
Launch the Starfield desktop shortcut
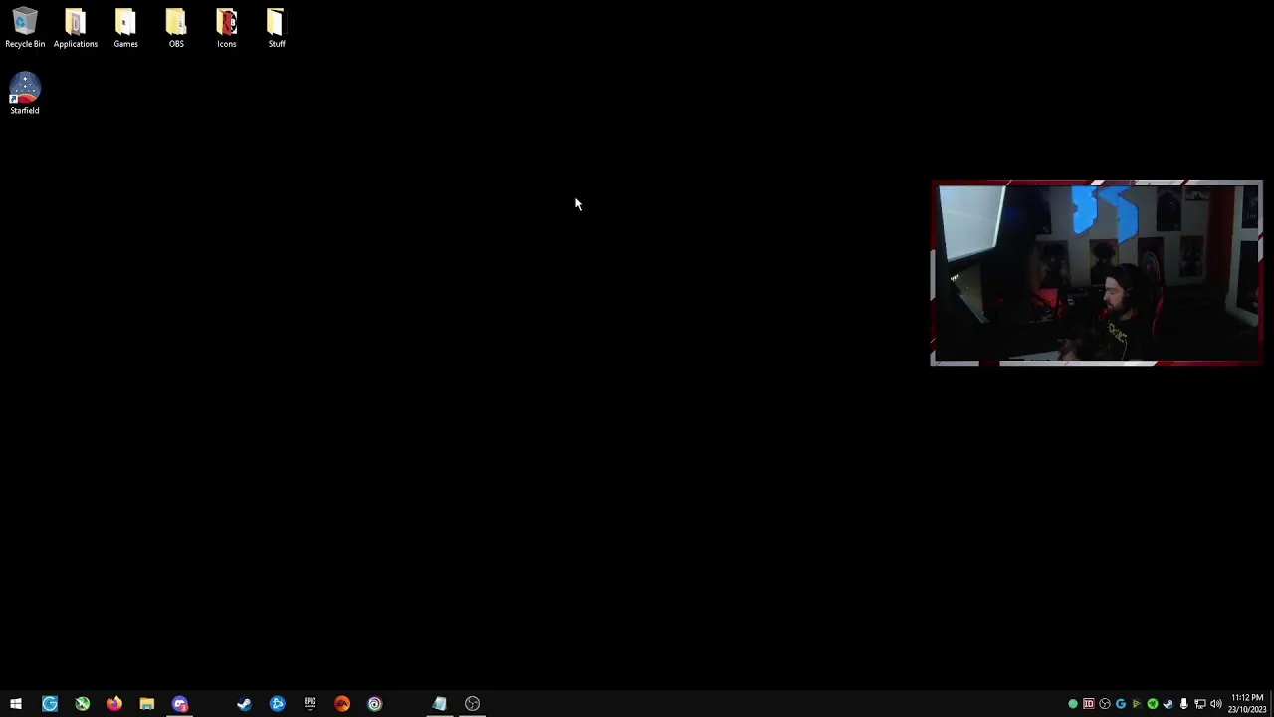click(25, 94)
